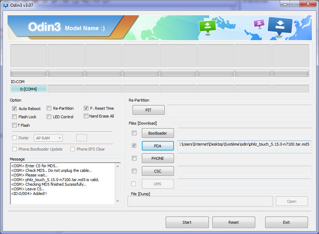Select the 0:[COM4] port slot
The height and width of the screenshot is (234, 319).
pos(29,89)
